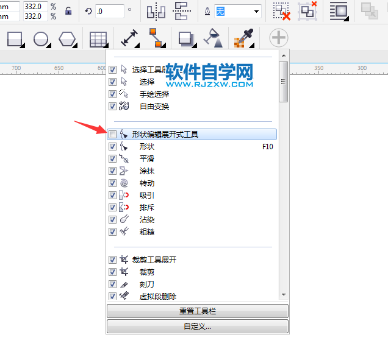This screenshot has width=388, height=357.
Task: Click the 重置工具栏 button
Action: [198, 311]
